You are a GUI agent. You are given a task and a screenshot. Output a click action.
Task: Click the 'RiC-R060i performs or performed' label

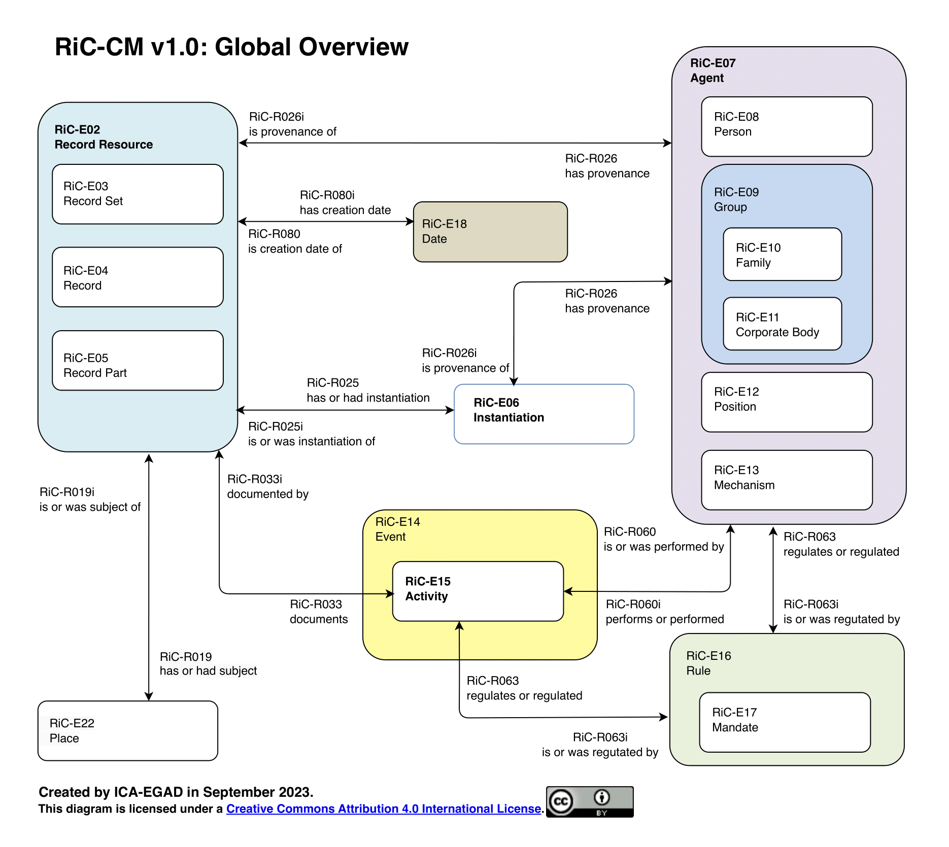pos(665,612)
